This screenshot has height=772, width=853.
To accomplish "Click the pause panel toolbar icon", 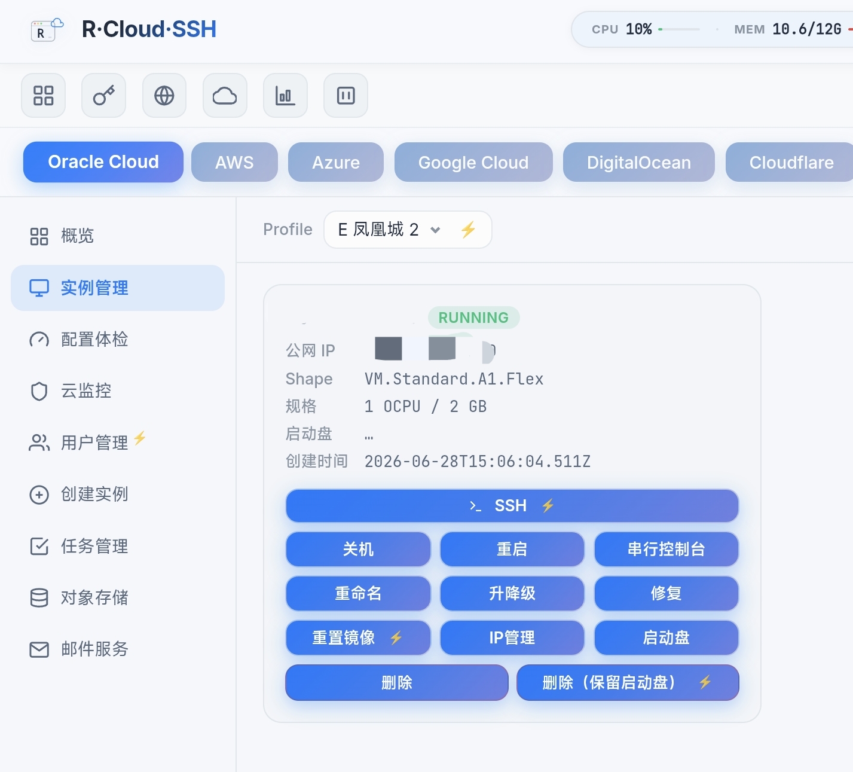I will 346,96.
